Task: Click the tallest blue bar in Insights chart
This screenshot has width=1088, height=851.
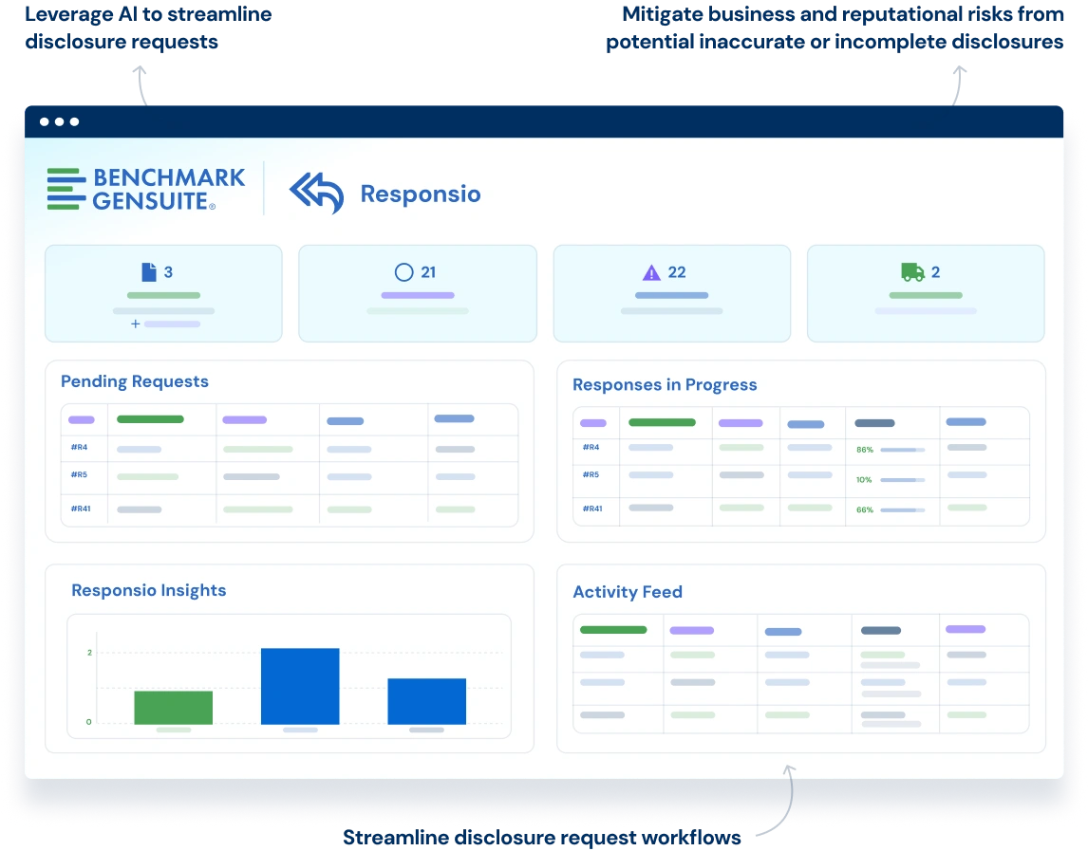Action: click(x=300, y=686)
